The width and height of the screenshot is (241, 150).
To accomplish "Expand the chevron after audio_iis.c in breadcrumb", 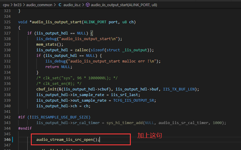I will pos(83,5).
